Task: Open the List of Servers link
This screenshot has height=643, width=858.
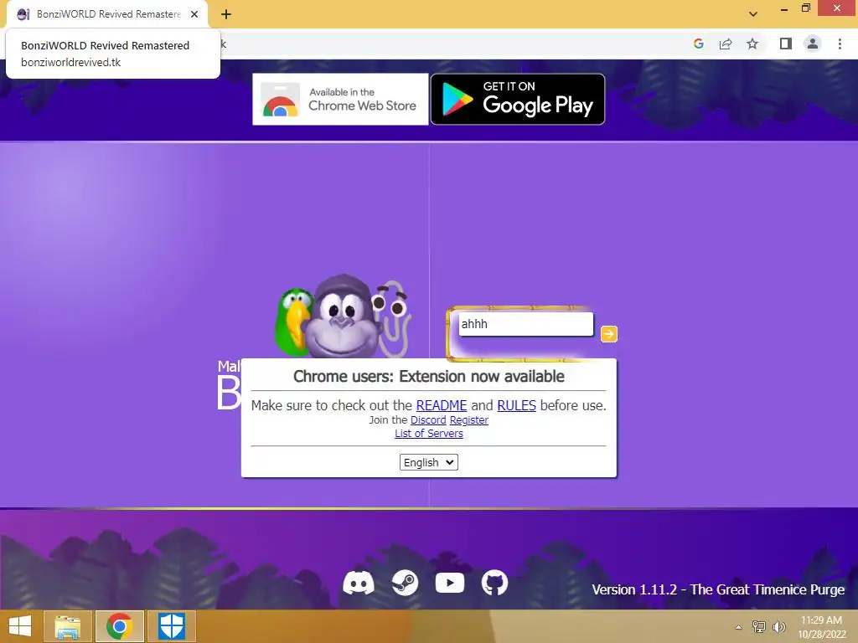Action: point(429,434)
